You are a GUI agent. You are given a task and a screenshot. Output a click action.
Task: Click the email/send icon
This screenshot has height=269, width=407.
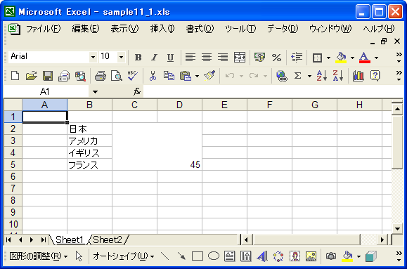click(64, 76)
